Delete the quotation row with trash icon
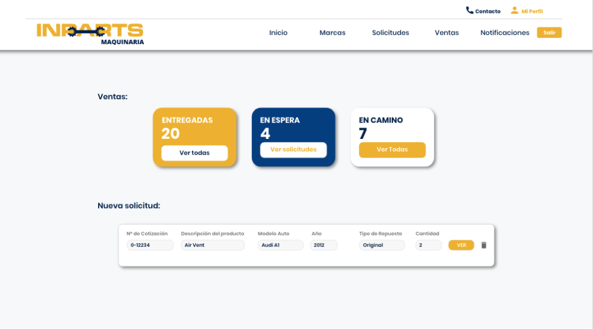Image resolution: width=593 pixels, height=330 pixels. click(484, 245)
